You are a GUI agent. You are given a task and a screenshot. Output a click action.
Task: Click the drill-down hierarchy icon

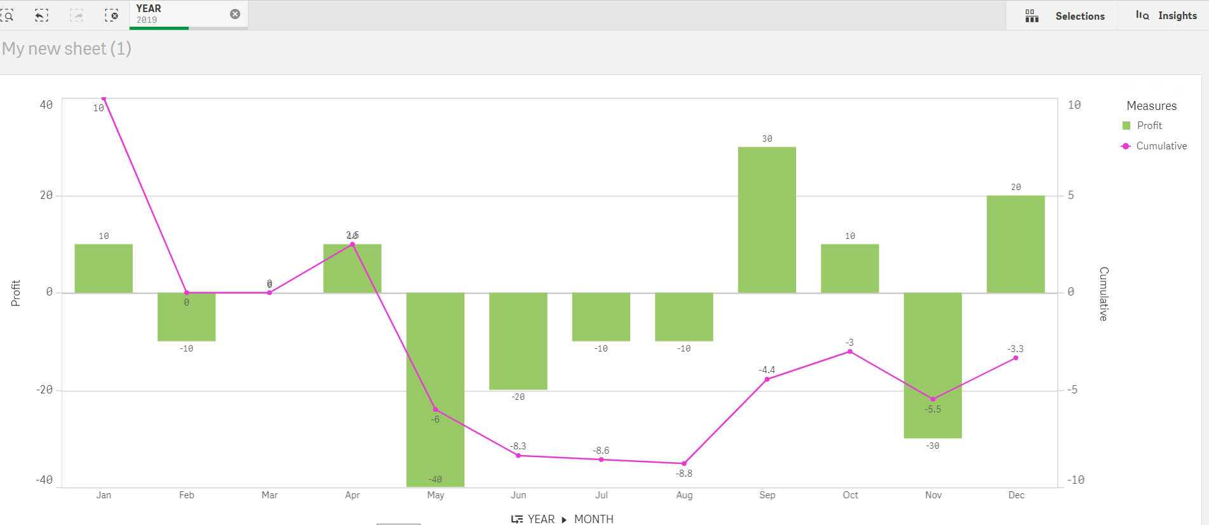(517, 519)
